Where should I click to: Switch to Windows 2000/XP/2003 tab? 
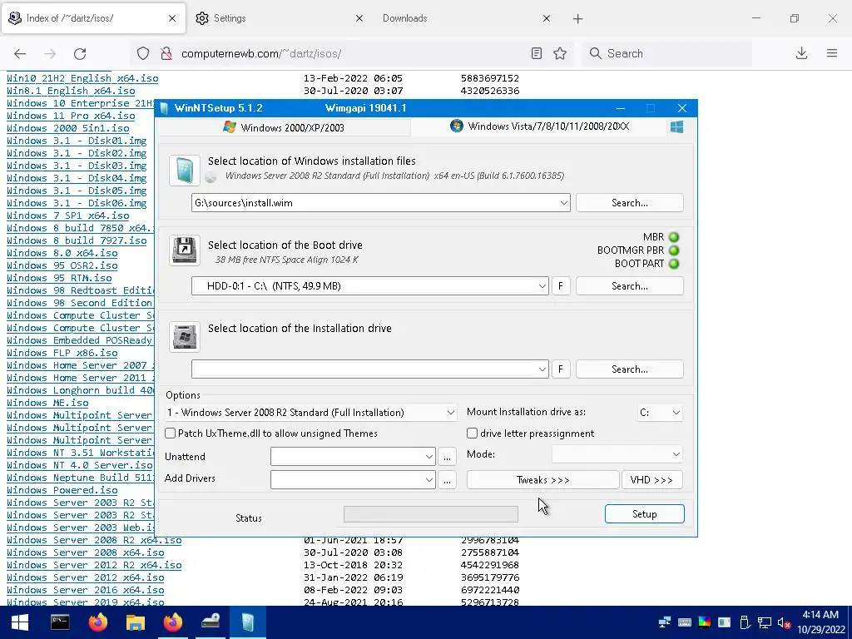coord(285,127)
